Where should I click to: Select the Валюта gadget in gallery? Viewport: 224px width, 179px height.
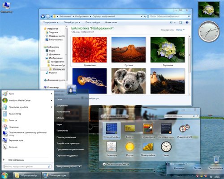130,131
